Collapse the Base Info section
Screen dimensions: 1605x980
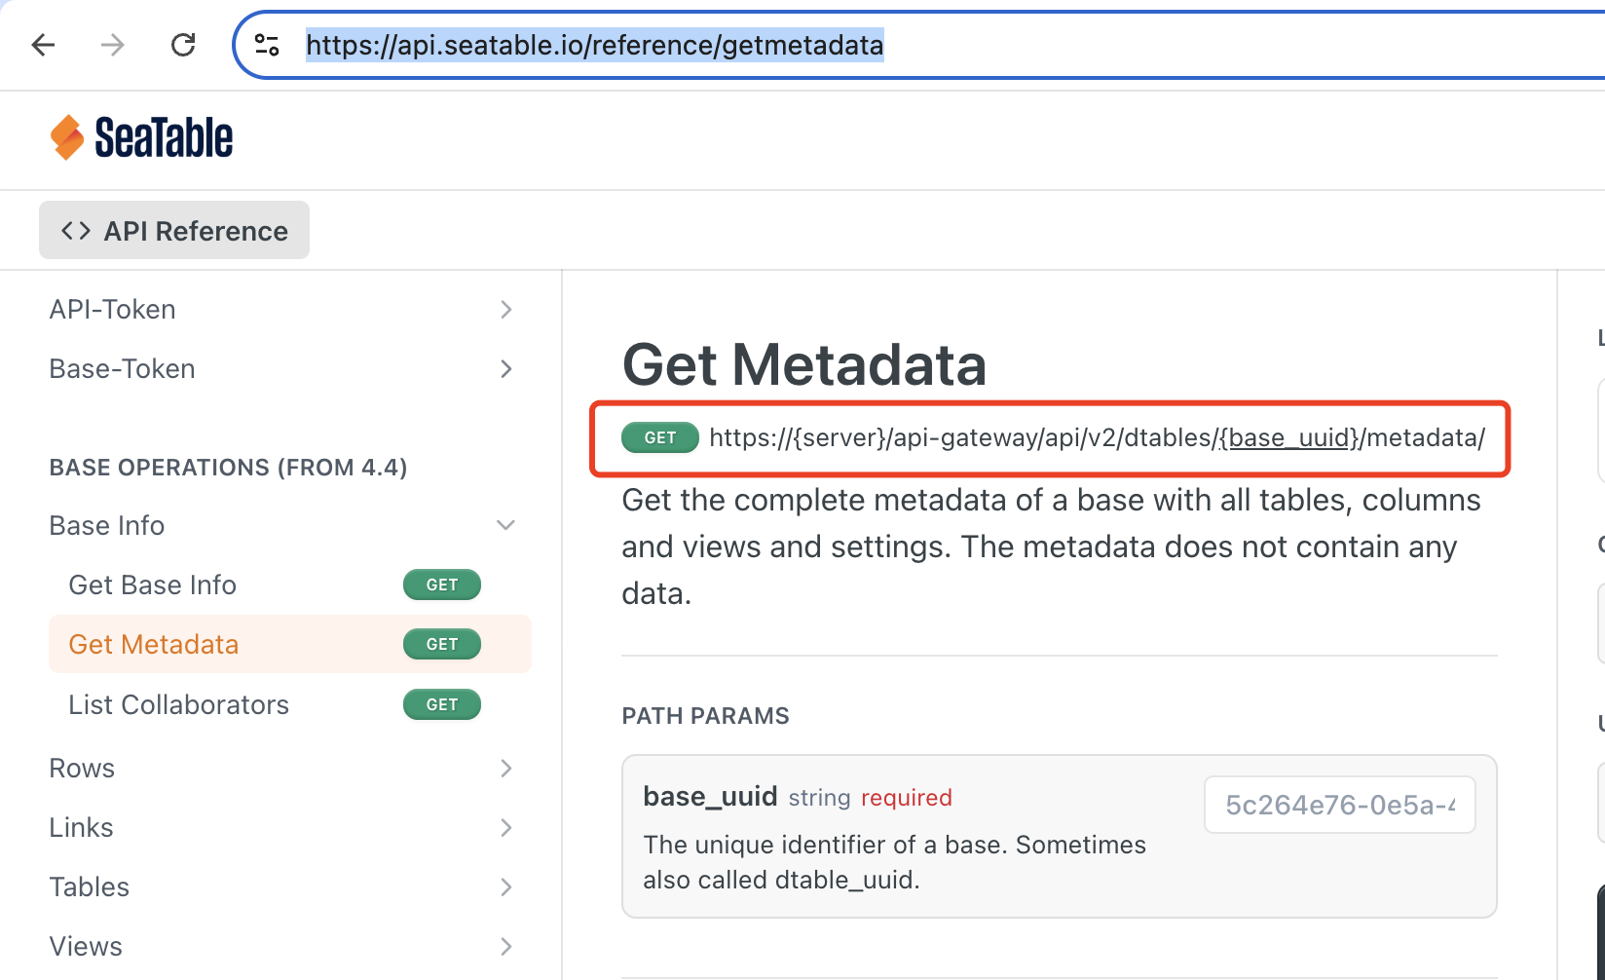505,525
